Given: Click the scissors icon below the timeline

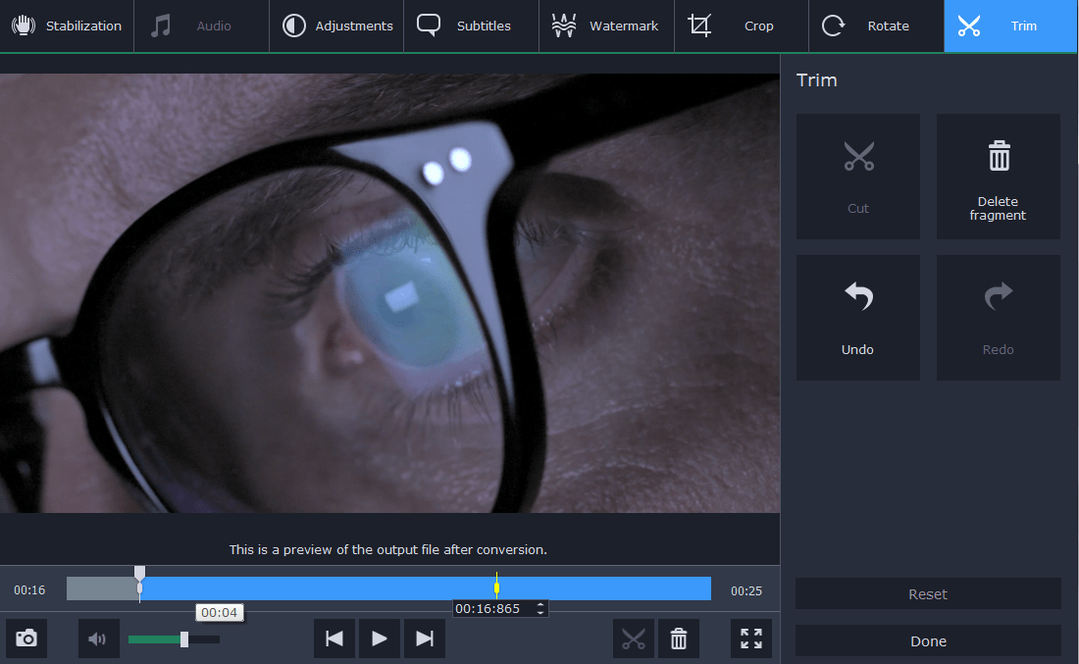Looking at the screenshot, I should (x=634, y=638).
